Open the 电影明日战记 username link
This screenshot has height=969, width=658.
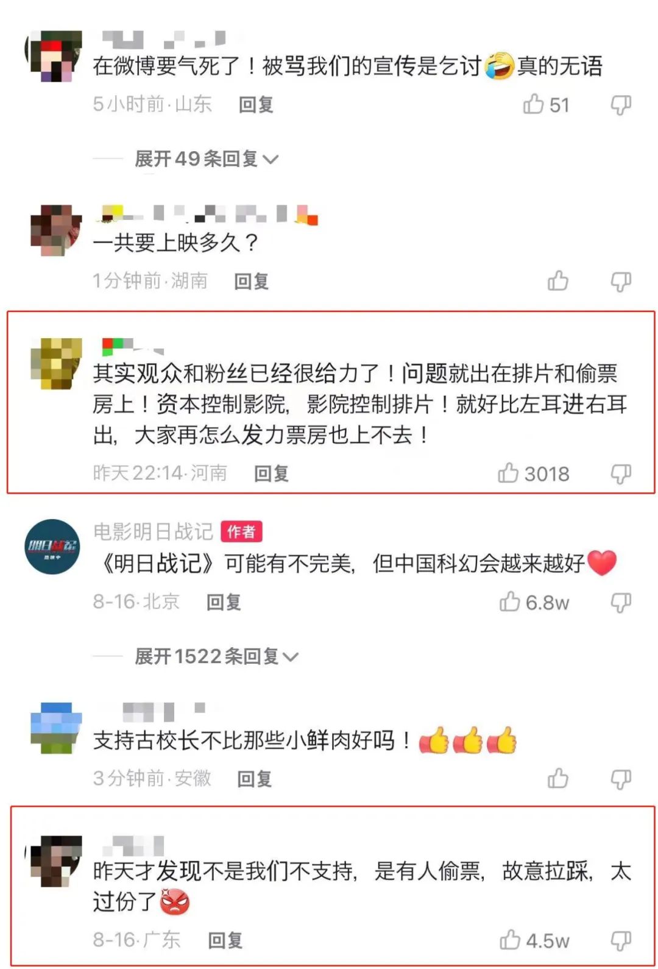click(x=153, y=531)
